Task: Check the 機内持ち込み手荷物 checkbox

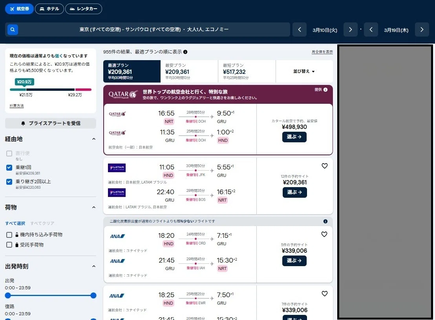Action: 9,235
